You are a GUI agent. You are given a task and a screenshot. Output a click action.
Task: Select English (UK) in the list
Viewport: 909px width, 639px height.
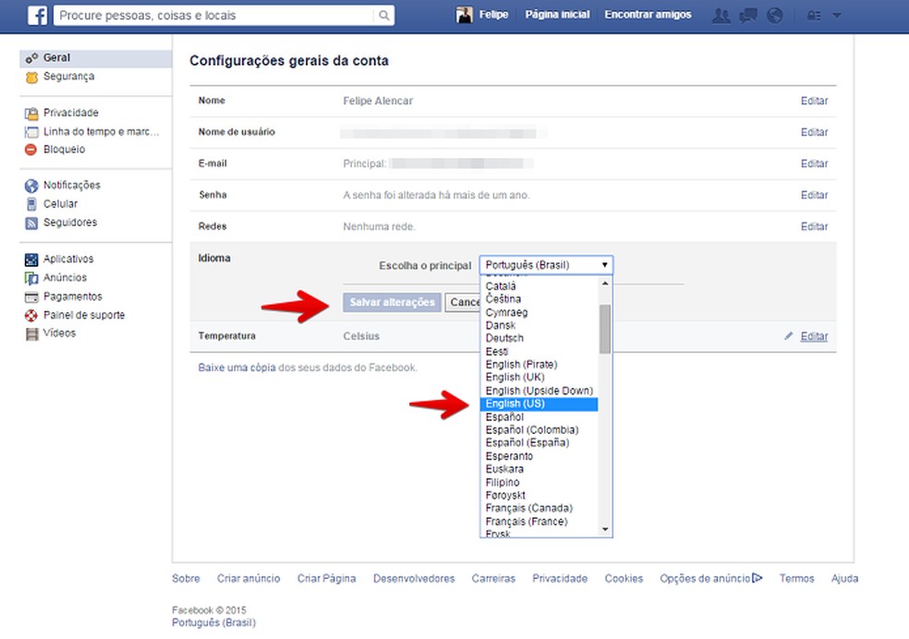point(515,377)
